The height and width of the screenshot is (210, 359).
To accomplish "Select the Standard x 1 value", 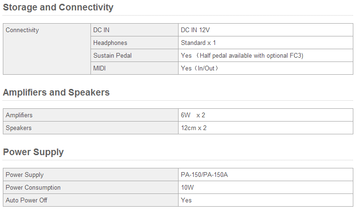I will (x=198, y=43).
